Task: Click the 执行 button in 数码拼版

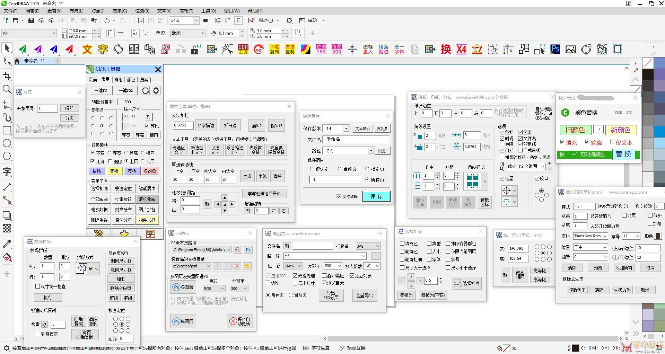Action: click(x=48, y=298)
